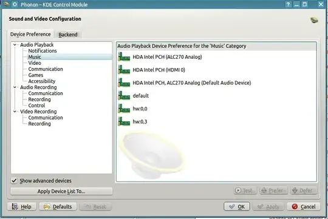
Task: Collapse the Video Recording tree node
Action: (15, 112)
